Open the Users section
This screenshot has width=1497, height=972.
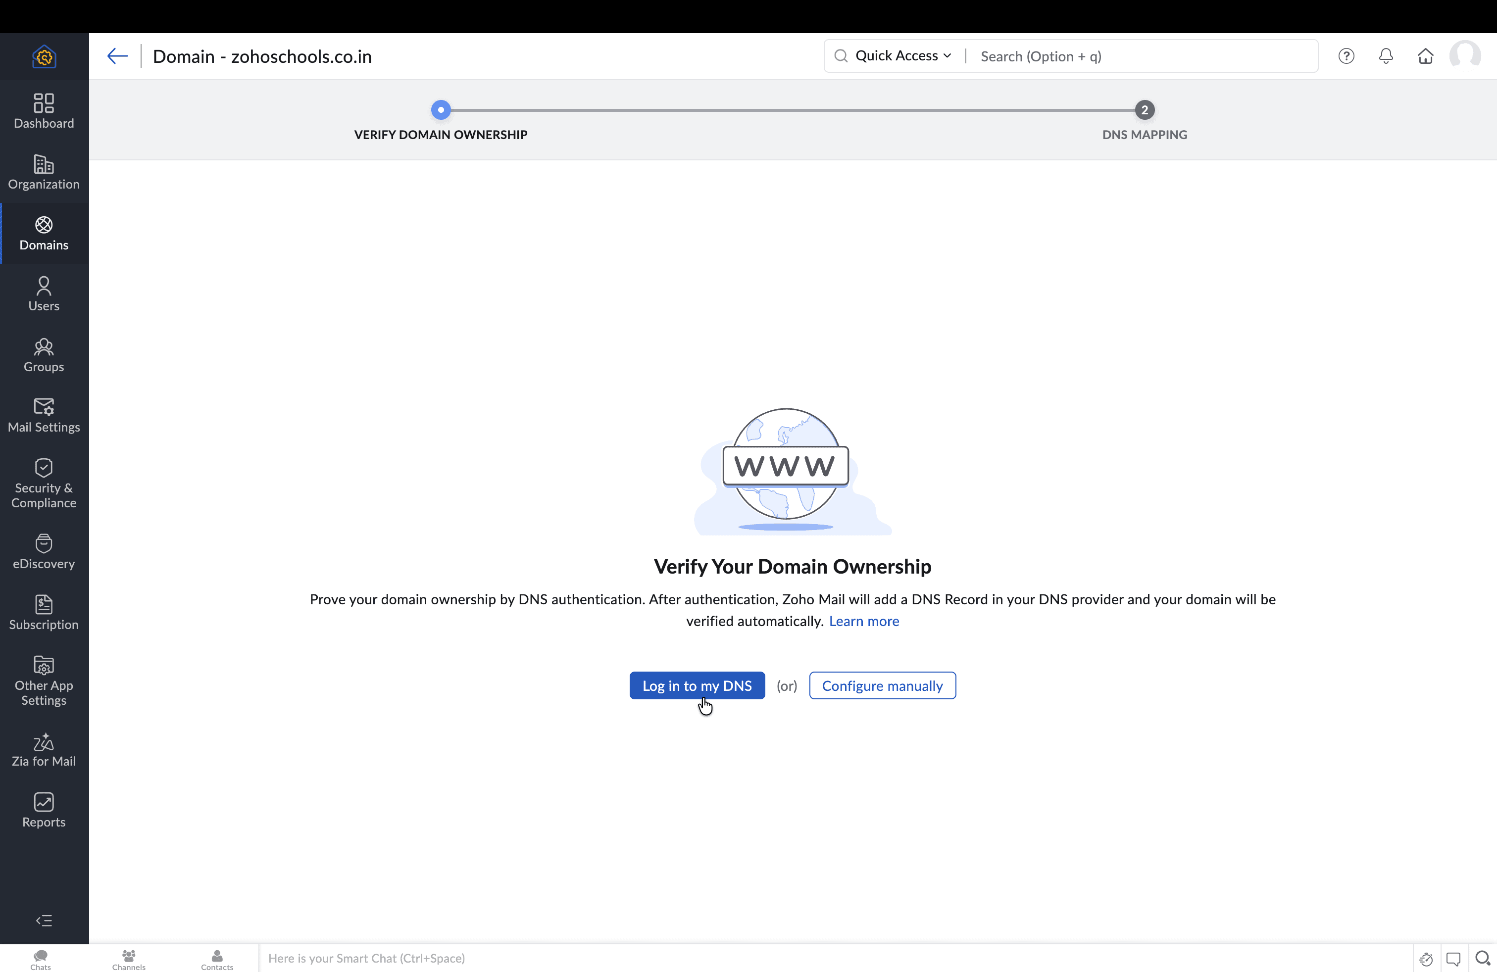(44, 294)
